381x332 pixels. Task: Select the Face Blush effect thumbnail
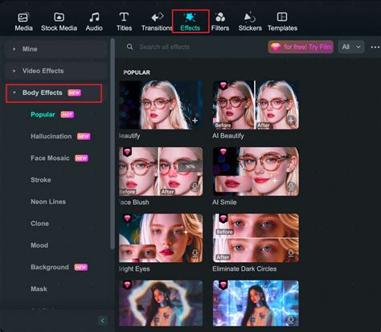[161, 171]
